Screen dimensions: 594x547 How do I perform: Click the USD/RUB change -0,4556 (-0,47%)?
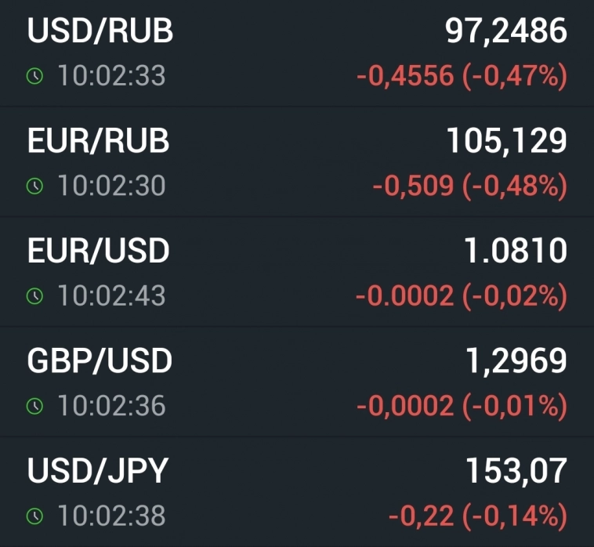(461, 77)
